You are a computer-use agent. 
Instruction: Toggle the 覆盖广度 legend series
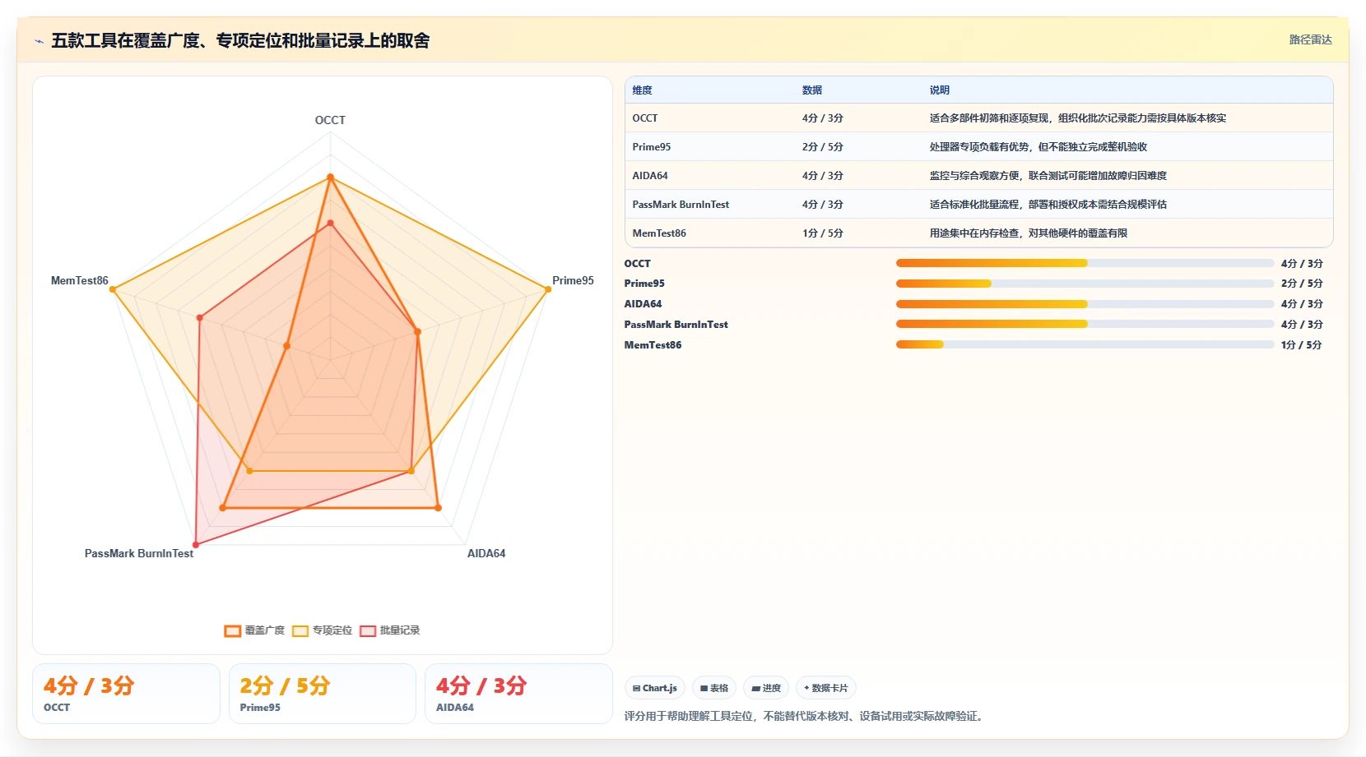pos(254,630)
